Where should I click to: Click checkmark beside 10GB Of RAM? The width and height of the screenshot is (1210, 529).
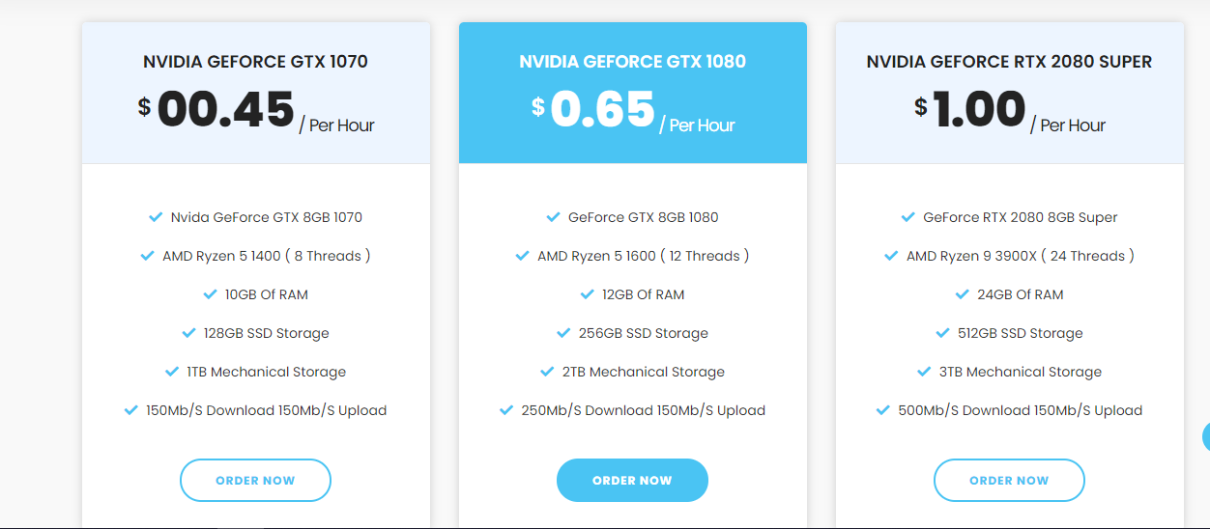click(x=210, y=294)
